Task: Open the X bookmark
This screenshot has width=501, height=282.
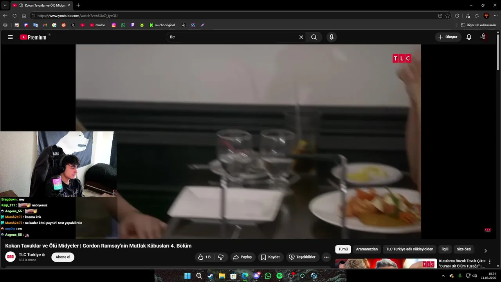Action: tap(73, 25)
